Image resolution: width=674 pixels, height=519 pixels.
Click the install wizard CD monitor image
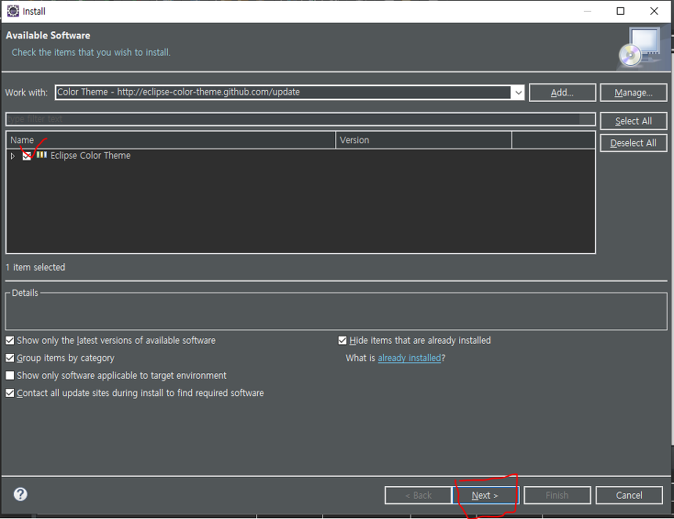640,47
